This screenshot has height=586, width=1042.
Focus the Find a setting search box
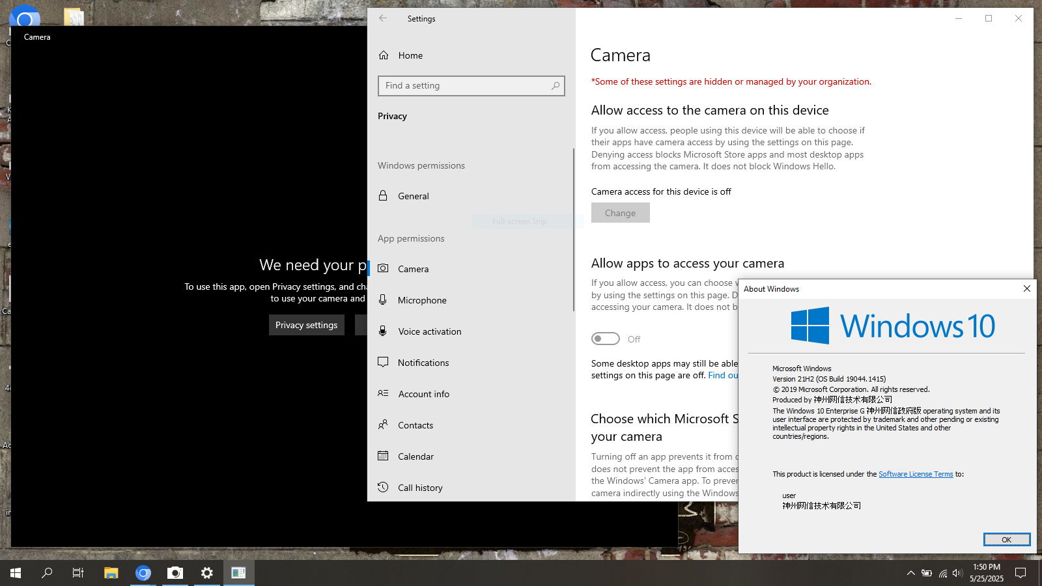(x=472, y=86)
